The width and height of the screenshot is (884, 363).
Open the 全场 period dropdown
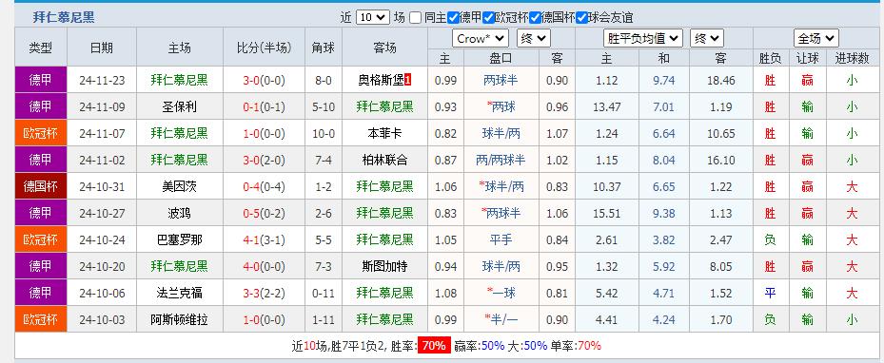click(x=815, y=39)
